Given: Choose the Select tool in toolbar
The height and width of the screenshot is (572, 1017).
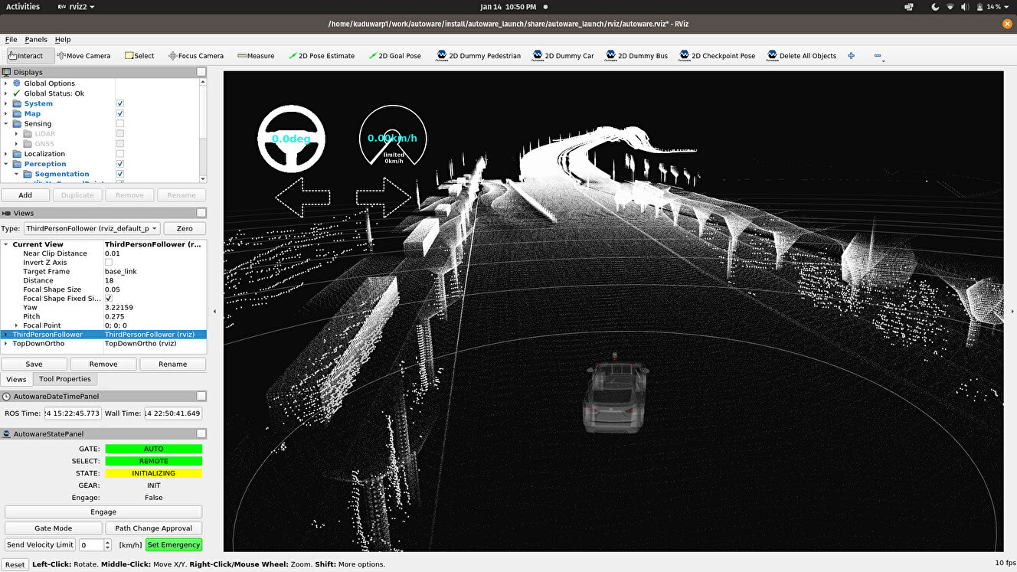Looking at the screenshot, I should 139,56.
